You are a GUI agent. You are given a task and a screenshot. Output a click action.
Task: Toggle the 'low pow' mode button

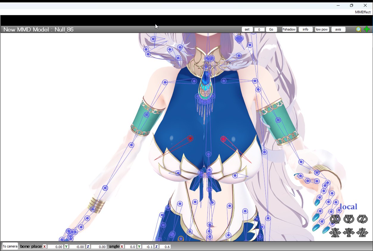click(x=322, y=29)
